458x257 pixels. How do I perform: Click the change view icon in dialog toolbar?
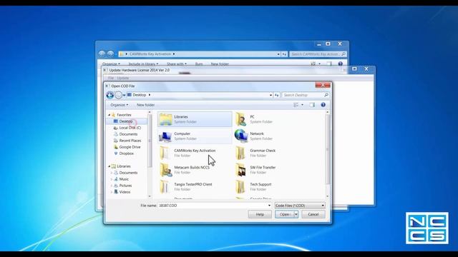pyautogui.click(x=296, y=105)
